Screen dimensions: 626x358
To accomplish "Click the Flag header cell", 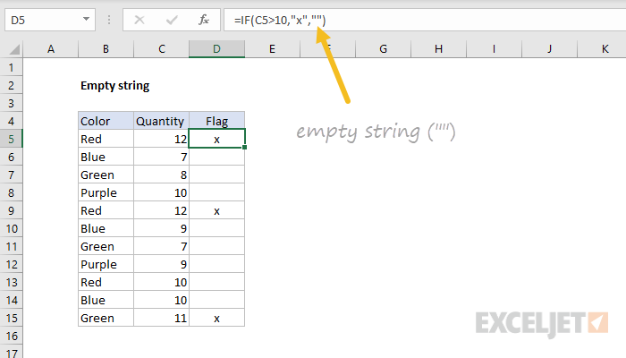I will tap(216, 121).
